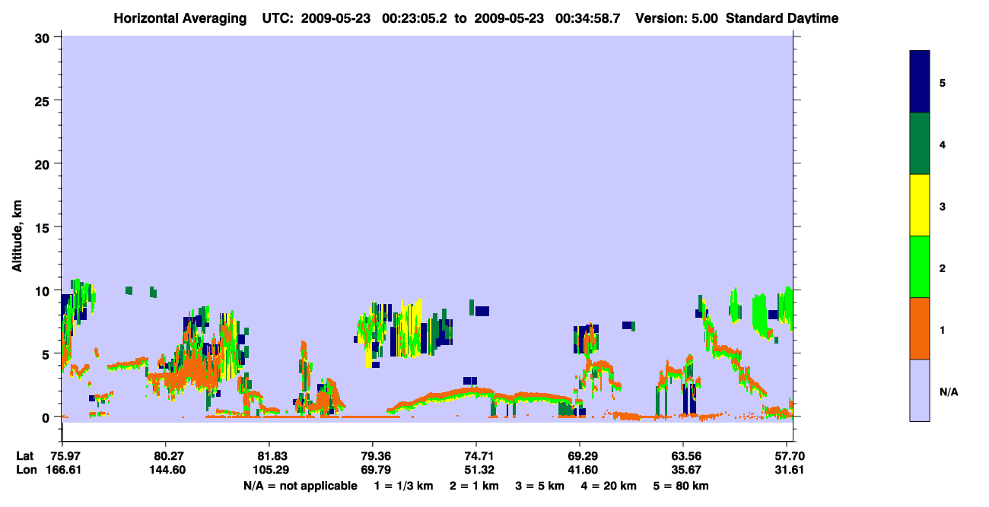Click legend text '4 = 20 km'
The width and height of the screenshot is (989, 507).
click(610, 486)
